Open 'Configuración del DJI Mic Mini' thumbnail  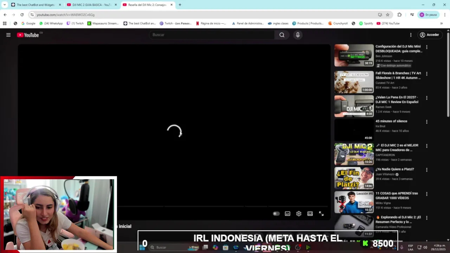coord(354,55)
